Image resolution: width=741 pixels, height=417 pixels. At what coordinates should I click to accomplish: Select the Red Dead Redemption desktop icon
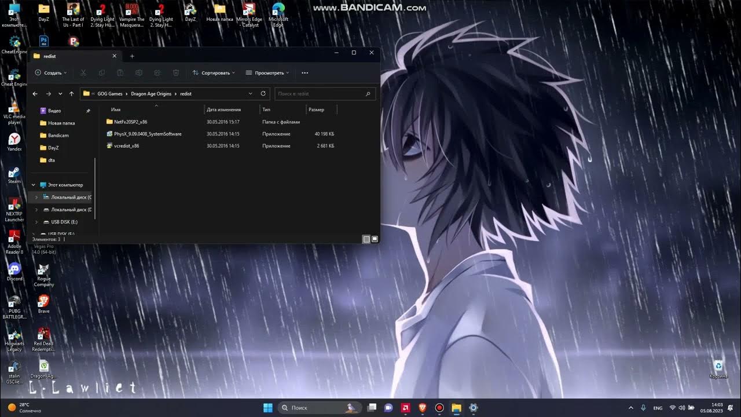click(x=44, y=339)
